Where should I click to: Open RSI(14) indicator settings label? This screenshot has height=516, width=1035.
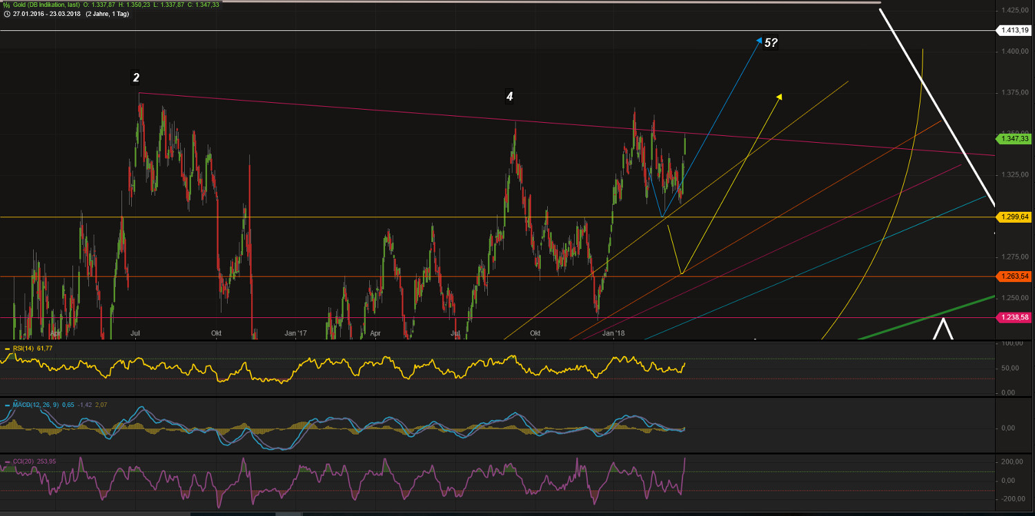(23, 348)
